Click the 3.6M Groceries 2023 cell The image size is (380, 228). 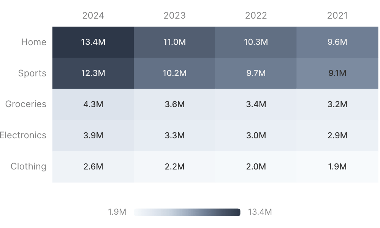tap(174, 104)
